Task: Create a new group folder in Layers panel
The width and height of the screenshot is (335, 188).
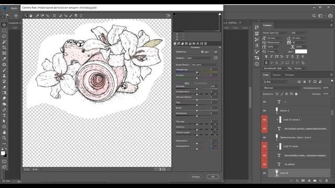Action: pyautogui.click(x=315, y=181)
